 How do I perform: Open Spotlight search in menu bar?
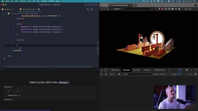177,1
